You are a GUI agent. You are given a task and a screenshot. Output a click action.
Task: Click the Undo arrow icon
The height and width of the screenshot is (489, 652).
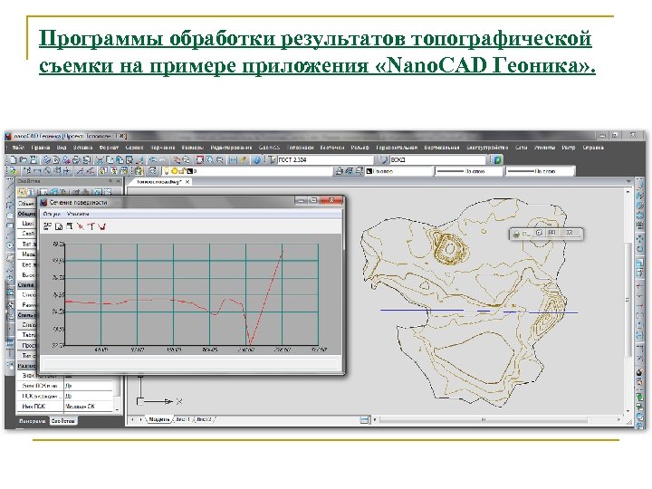click(153, 159)
